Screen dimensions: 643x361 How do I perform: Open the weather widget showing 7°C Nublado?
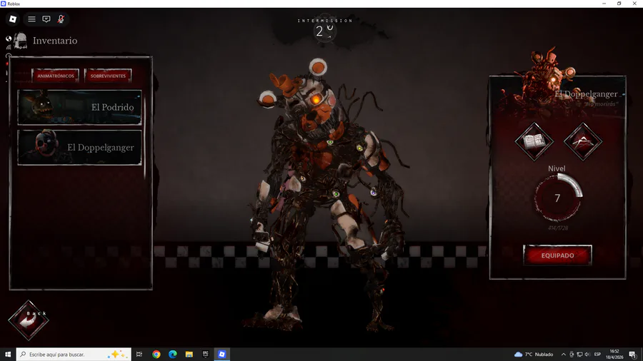[x=534, y=354]
